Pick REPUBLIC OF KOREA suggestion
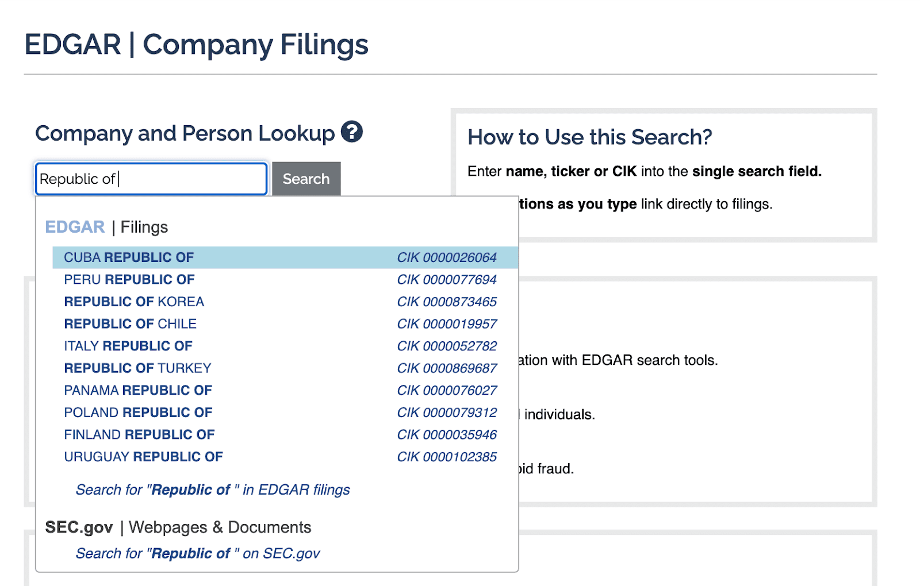Image resolution: width=920 pixels, height=586 pixels. 134,302
